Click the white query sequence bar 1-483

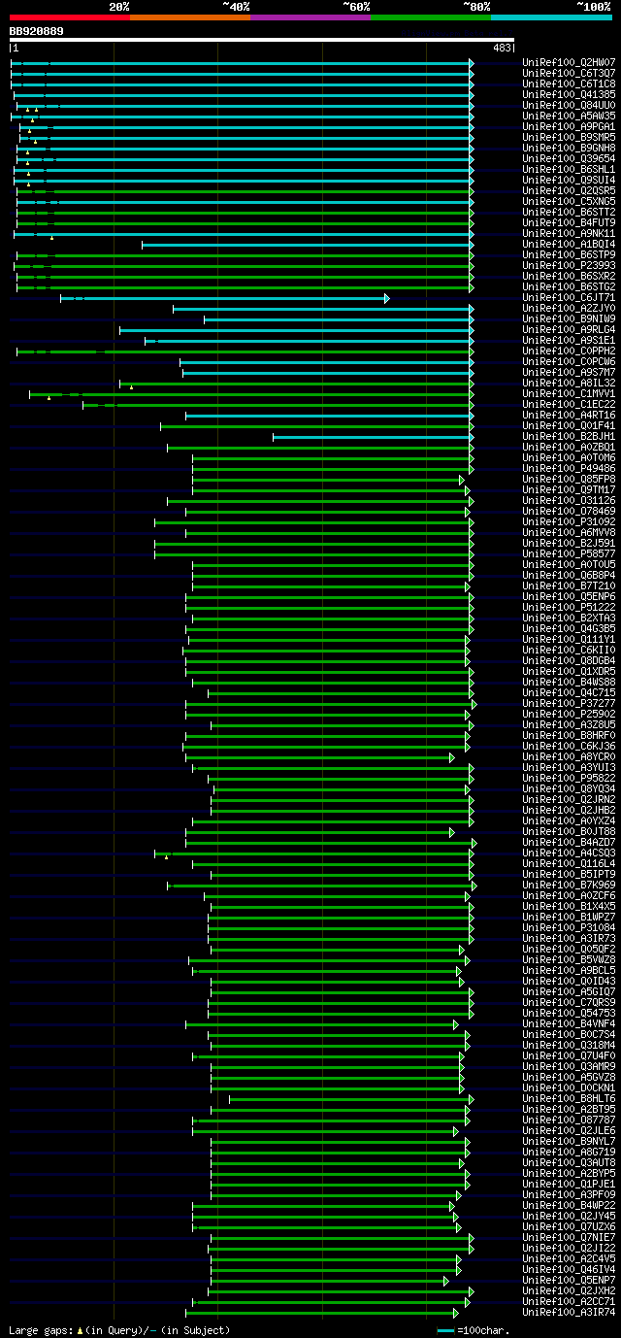click(x=261, y=40)
